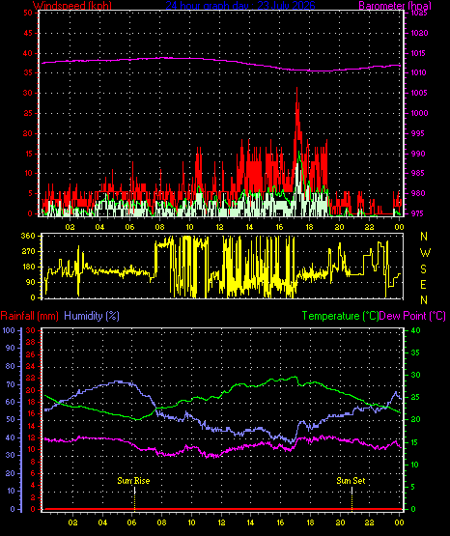Screen dimensions: 450x536
Task: Click the red 45 windspeed axis label
Action: [x=28, y=33]
